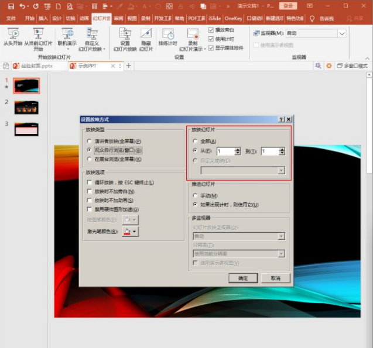The image size is (373, 348).
Task: Select 演讲者放映(全屏幕) radio button
Action: pyautogui.click(x=89, y=142)
